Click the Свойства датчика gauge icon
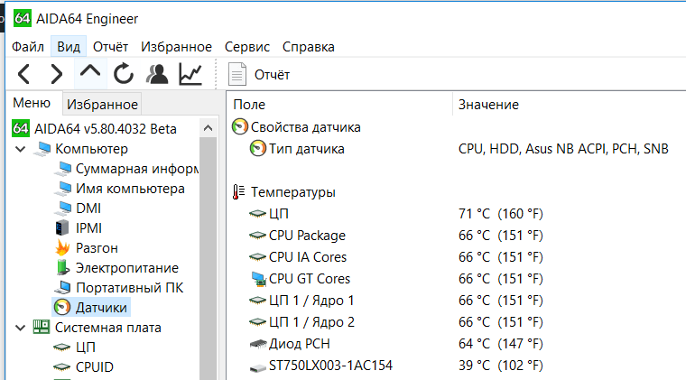This screenshot has width=686, height=380. (240, 126)
